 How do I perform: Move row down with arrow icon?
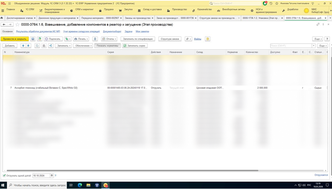28,46
